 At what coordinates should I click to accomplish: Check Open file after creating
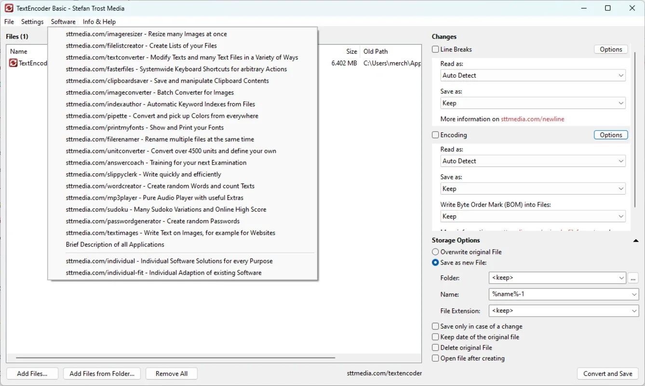[436, 358]
